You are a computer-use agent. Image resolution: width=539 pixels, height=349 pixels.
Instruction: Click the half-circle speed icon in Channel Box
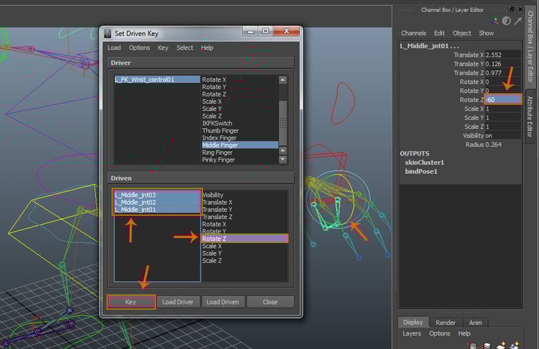tap(506, 21)
